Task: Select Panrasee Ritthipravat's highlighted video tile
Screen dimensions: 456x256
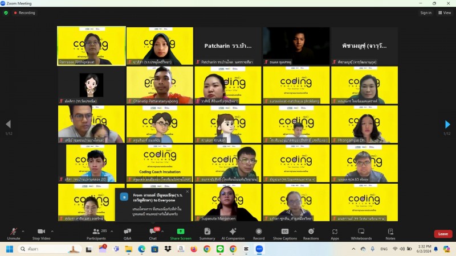Action: point(91,46)
